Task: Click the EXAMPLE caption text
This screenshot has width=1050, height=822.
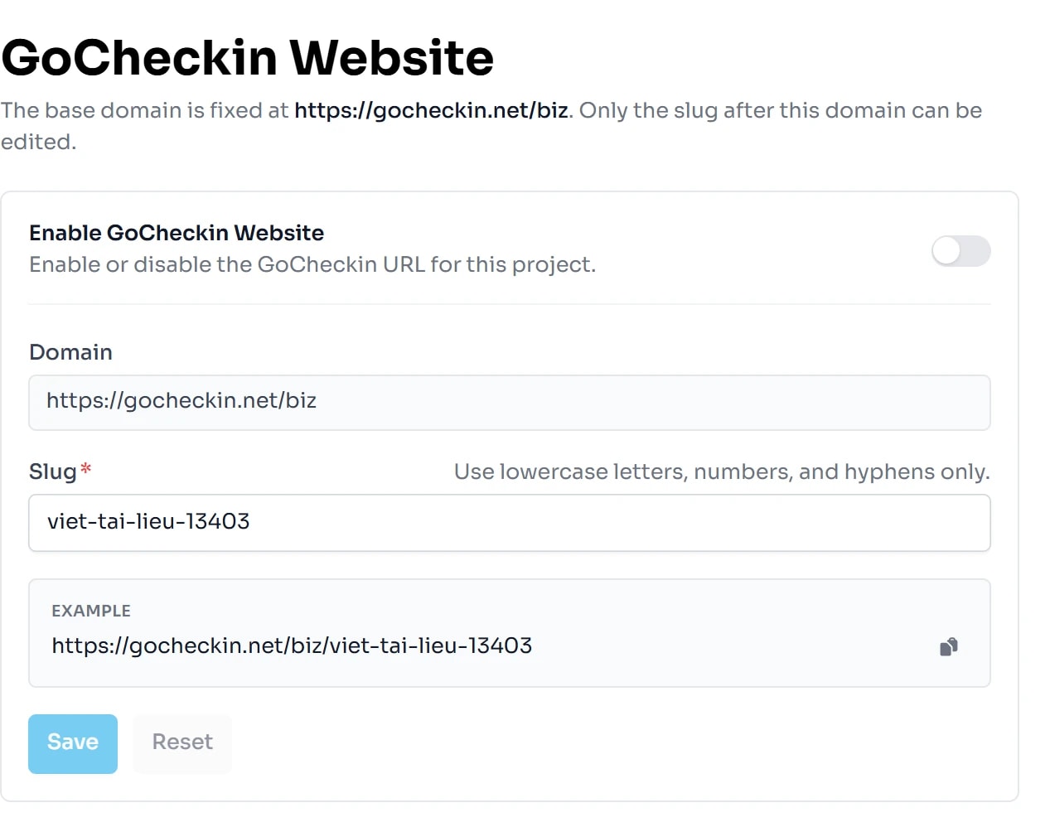Action: click(x=91, y=611)
